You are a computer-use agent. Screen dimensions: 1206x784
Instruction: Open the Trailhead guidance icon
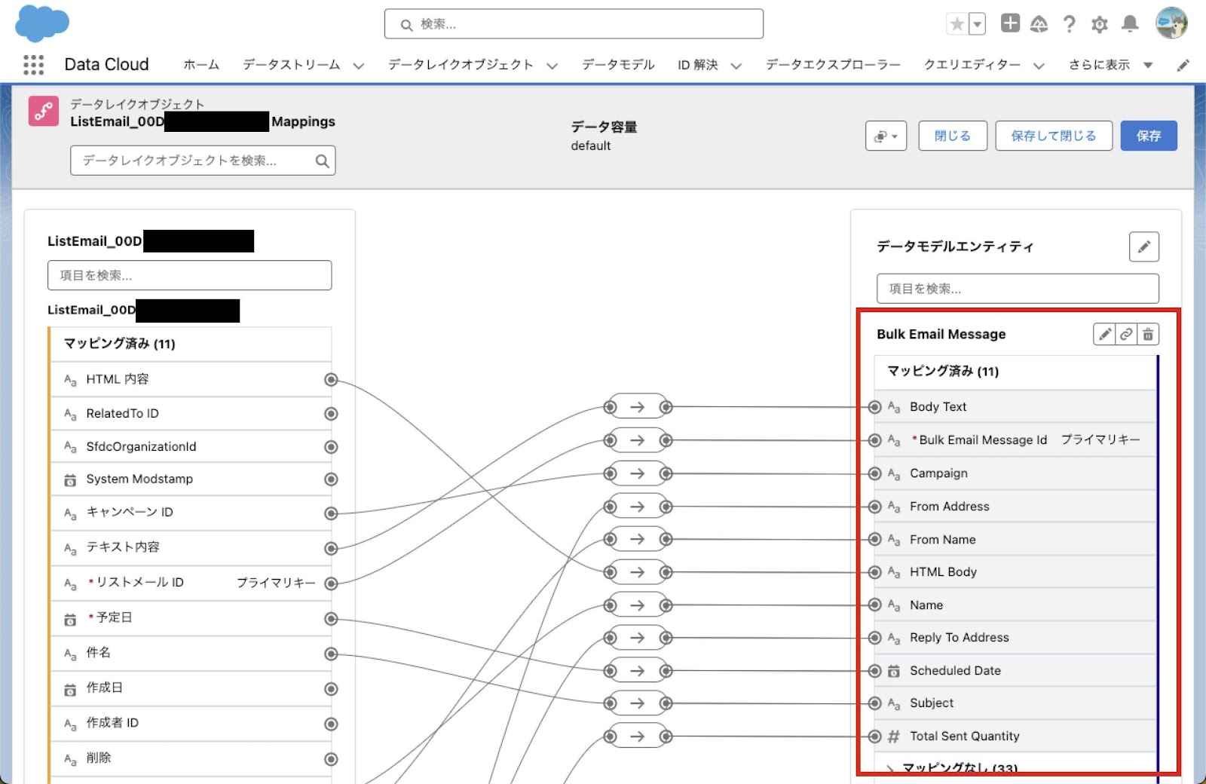click(x=1039, y=24)
